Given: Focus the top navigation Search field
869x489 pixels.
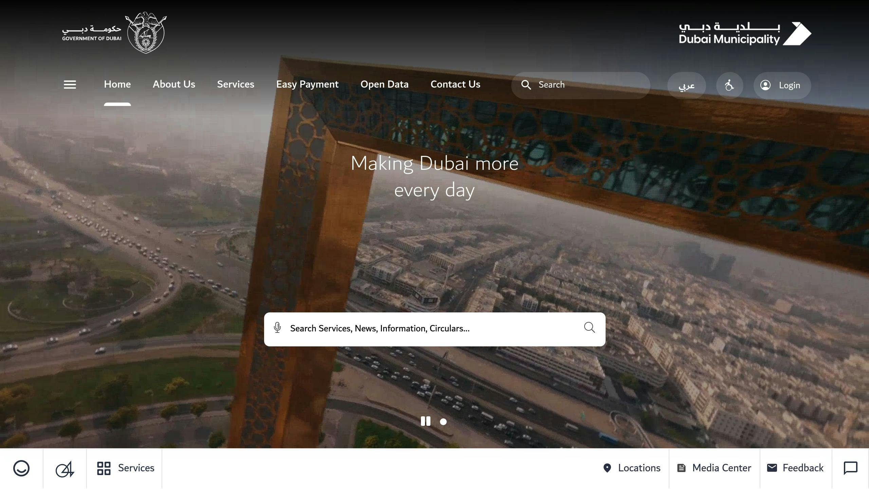Looking at the screenshot, I should pos(581,85).
